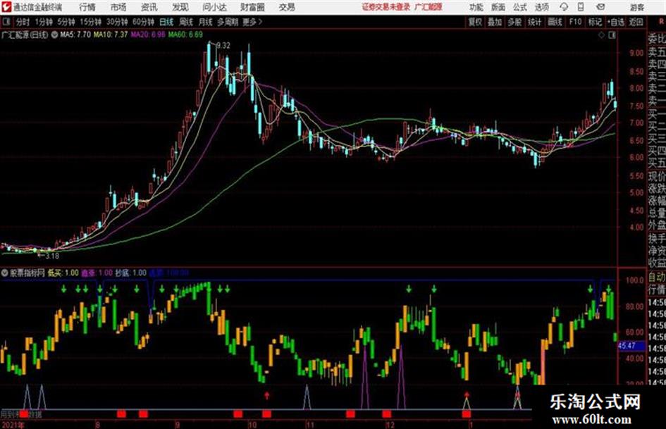Click the 广汇能源 stock name link

point(428,7)
